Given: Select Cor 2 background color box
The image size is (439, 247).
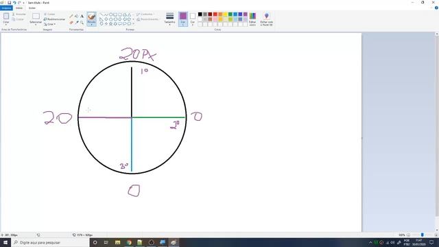Looking at the screenshot, I should (193, 19).
